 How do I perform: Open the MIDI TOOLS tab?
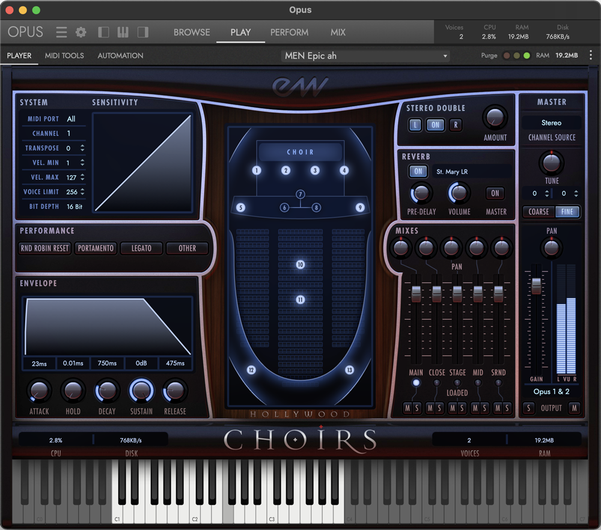(64, 55)
